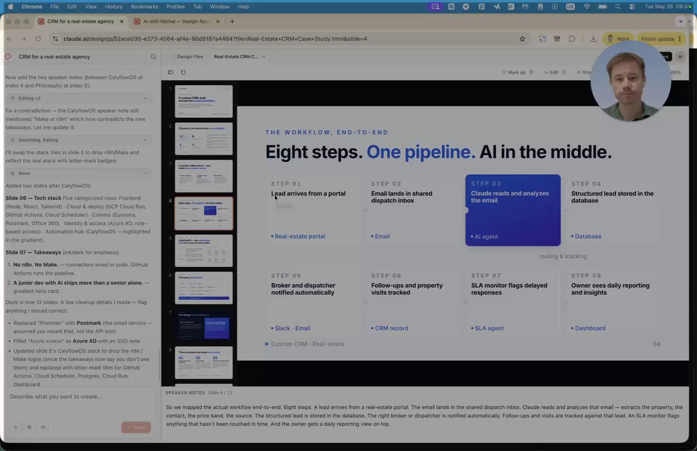
Task: Reload the page in Chrome
Action: pos(38,39)
